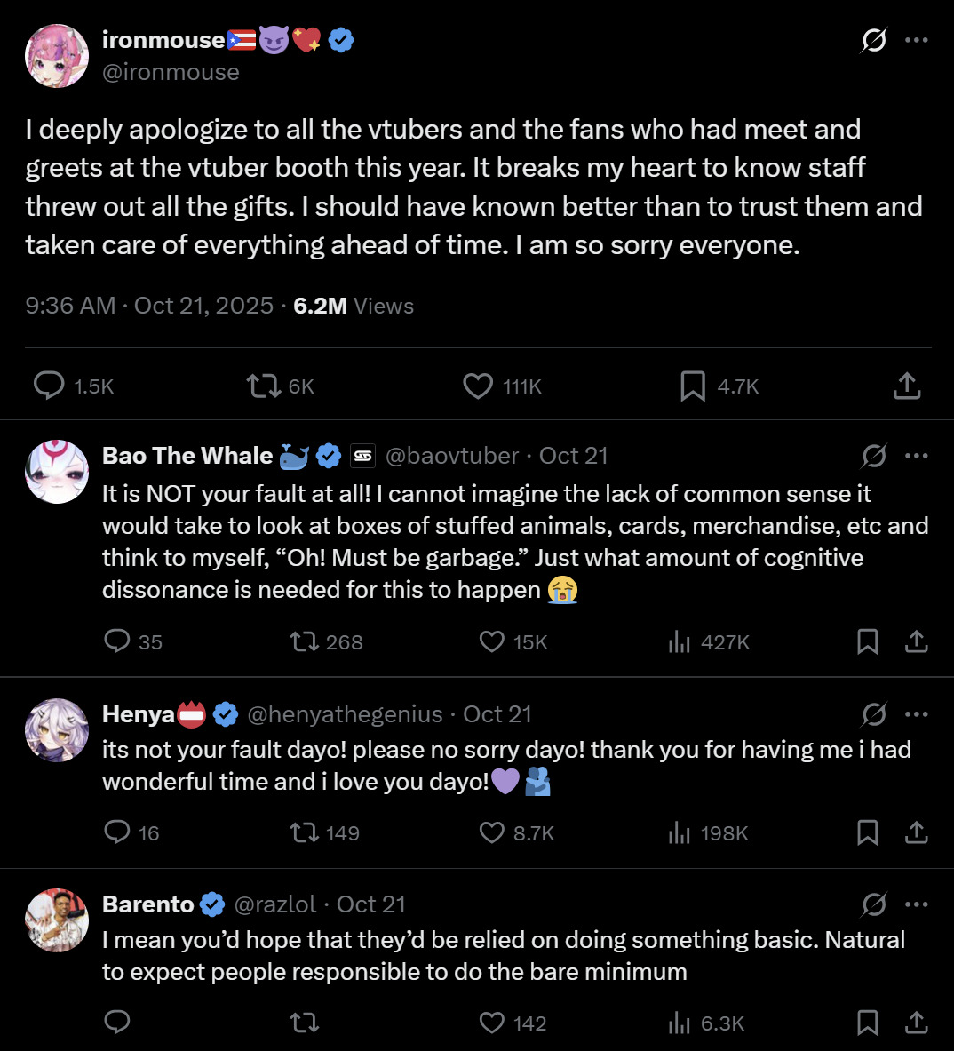The image size is (954, 1051).
Task: Click Grok icon on ironmouse's post
Action: coord(874,40)
